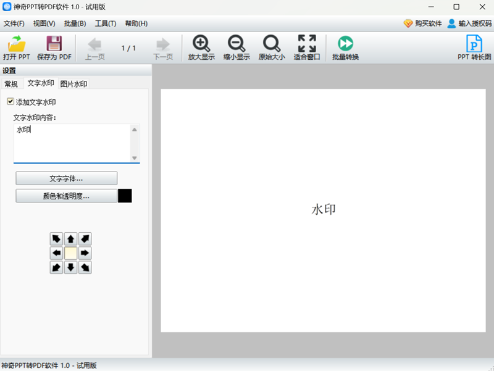Move watermark right with right arrow
Screen dimensions: 494x371
(85, 253)
